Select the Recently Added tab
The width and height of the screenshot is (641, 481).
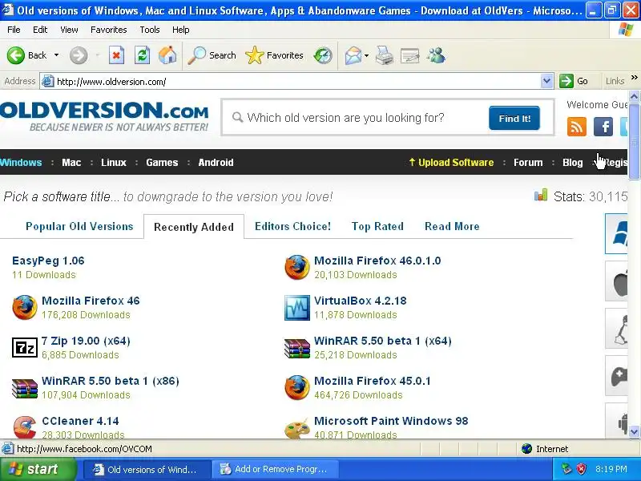(194, 227)
